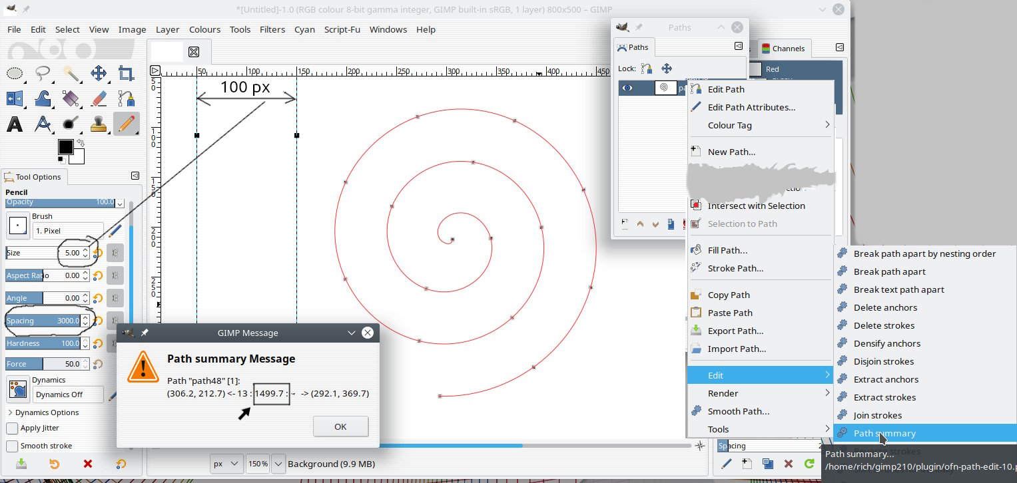This screenshot has height=483, width=1017.
Task: Tick the Smooth stroke checkbox
Action: [x=12, y=446]
